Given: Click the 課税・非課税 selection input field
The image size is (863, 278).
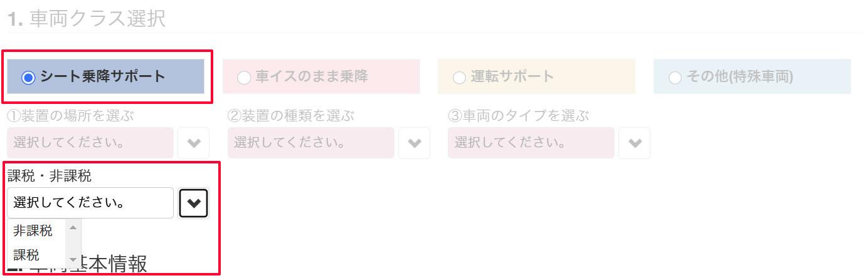Looking at the screenshot, I should (90, 203).
